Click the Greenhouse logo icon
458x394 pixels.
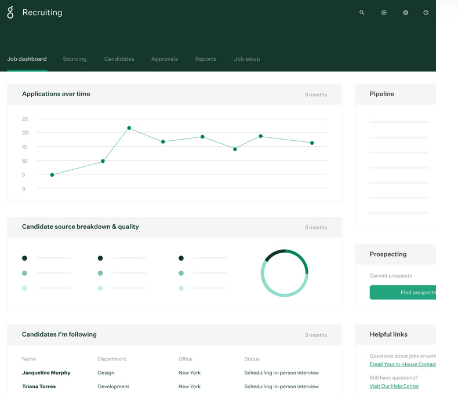coord(10,12)
